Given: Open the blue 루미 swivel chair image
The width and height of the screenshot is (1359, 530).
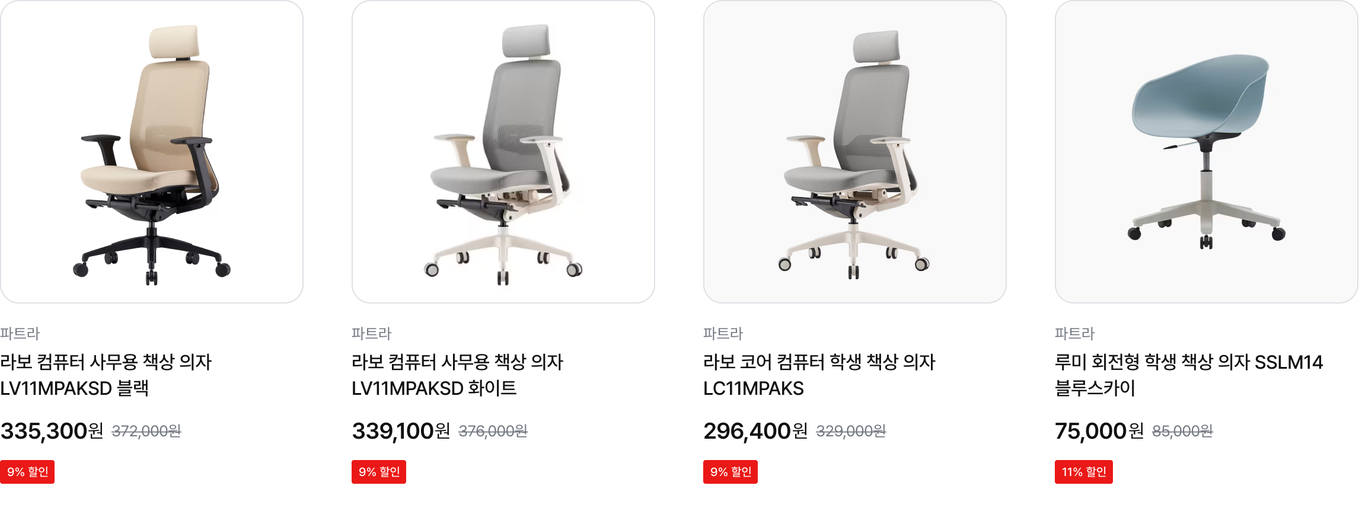Looking at the screenshot, I should click(x=1207, y=152).
